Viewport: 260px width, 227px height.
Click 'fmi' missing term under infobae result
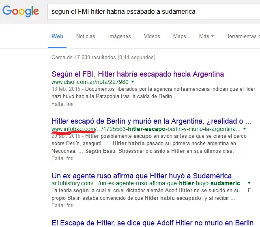[70, 158]
